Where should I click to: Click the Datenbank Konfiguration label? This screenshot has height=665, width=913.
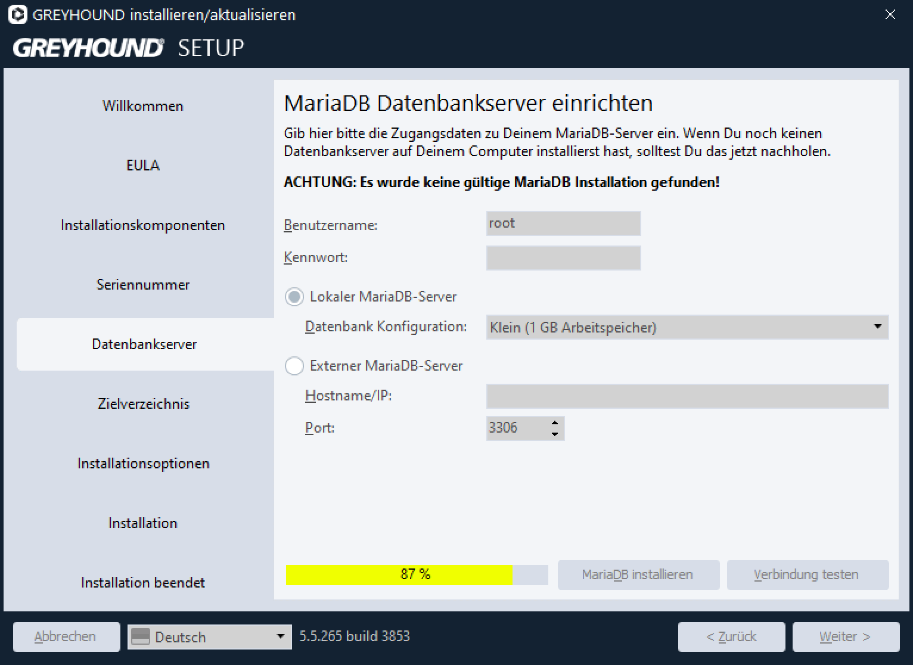[x=386, y=327]
